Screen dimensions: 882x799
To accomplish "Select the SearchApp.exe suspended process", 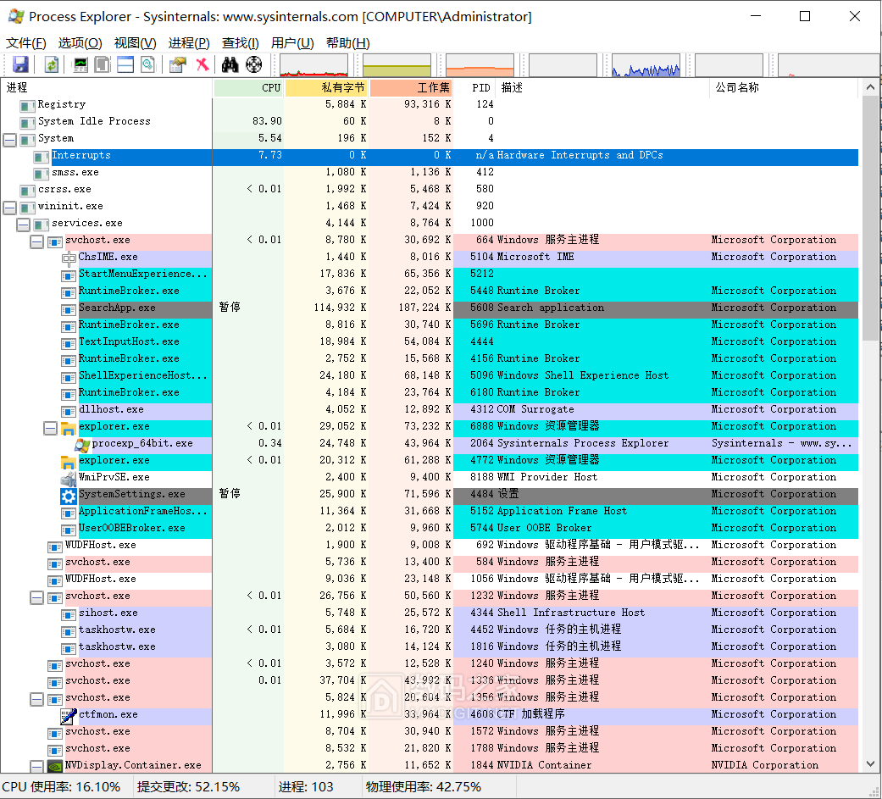I will click(430, 309).
